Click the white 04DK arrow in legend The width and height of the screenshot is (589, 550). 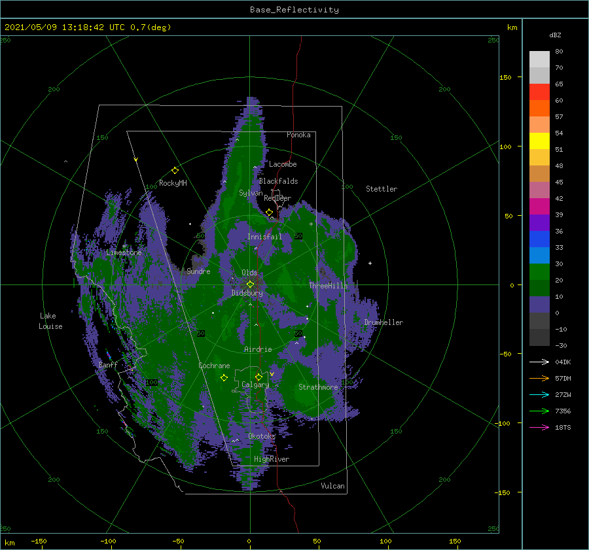click(539, 362)
